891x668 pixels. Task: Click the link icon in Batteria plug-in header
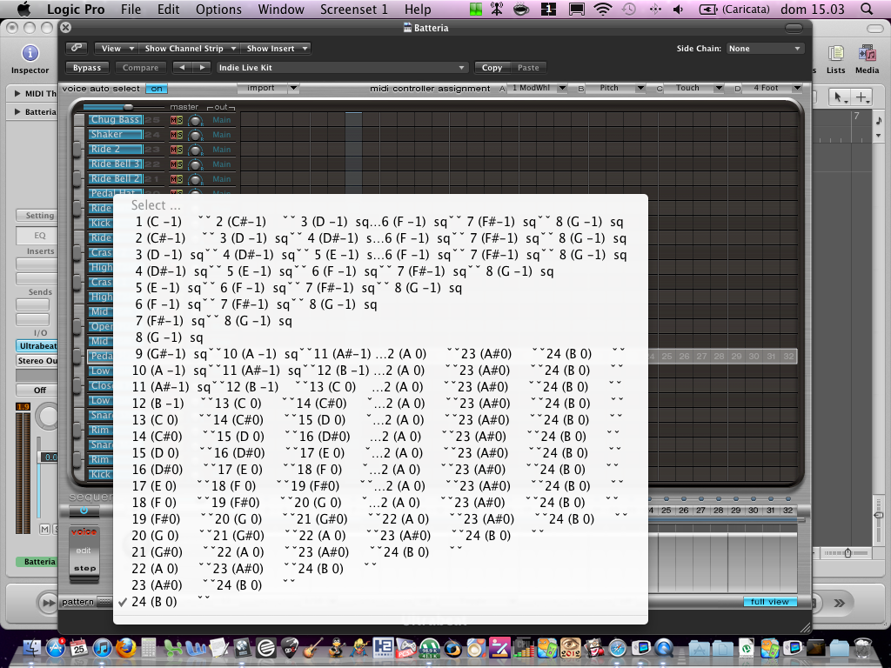pos(77,49)
